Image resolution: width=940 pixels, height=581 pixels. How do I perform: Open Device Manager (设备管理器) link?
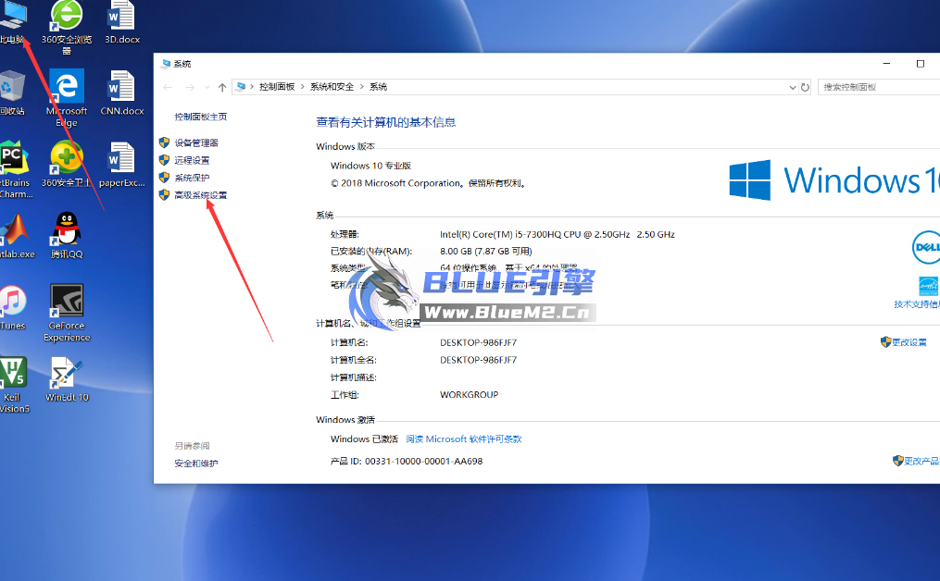pyautogui.click(x=196, y=143)
